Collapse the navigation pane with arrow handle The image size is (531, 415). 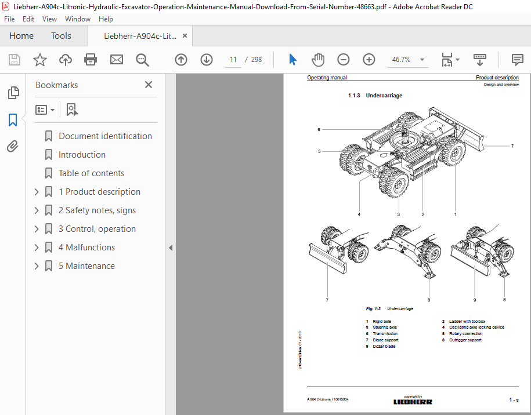tap(171, 248)
